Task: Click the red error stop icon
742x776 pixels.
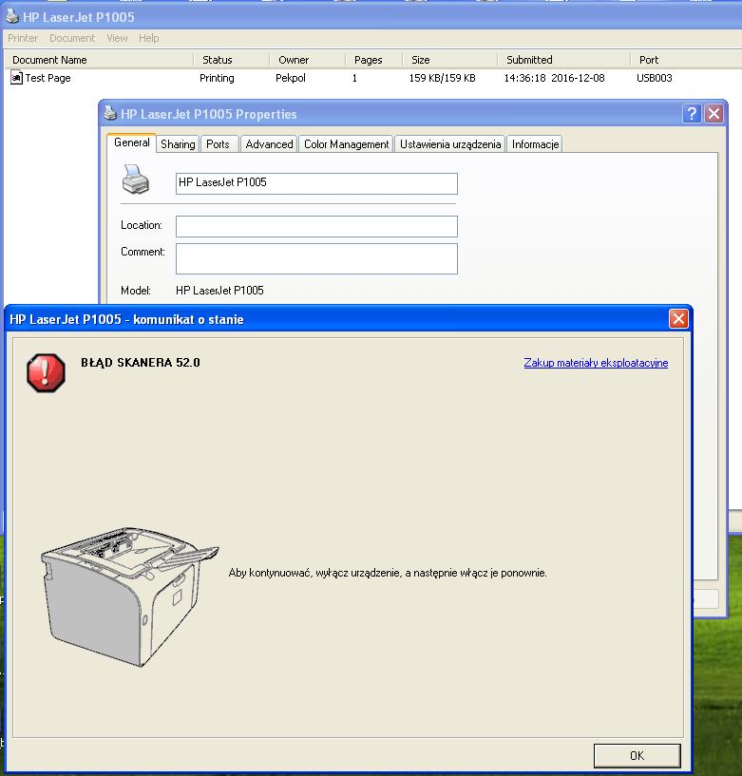Action: (46, 372)
